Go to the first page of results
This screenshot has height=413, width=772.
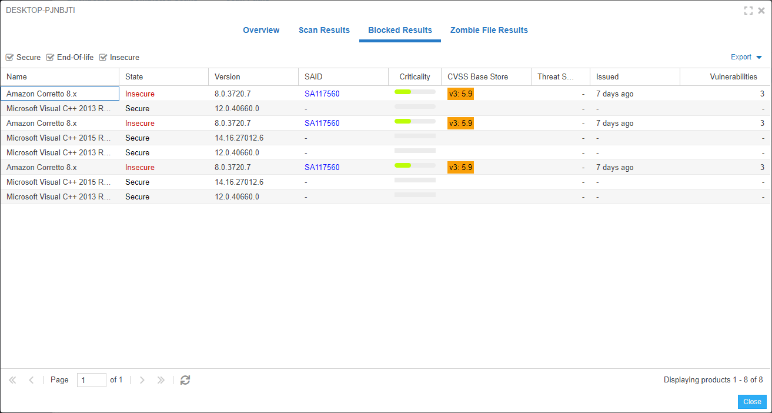12,380
